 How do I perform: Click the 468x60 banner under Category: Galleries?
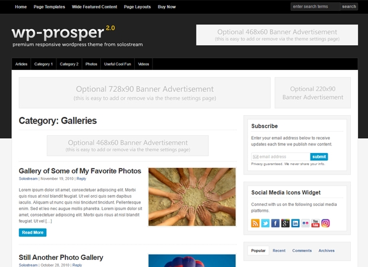tap(128, 145)
